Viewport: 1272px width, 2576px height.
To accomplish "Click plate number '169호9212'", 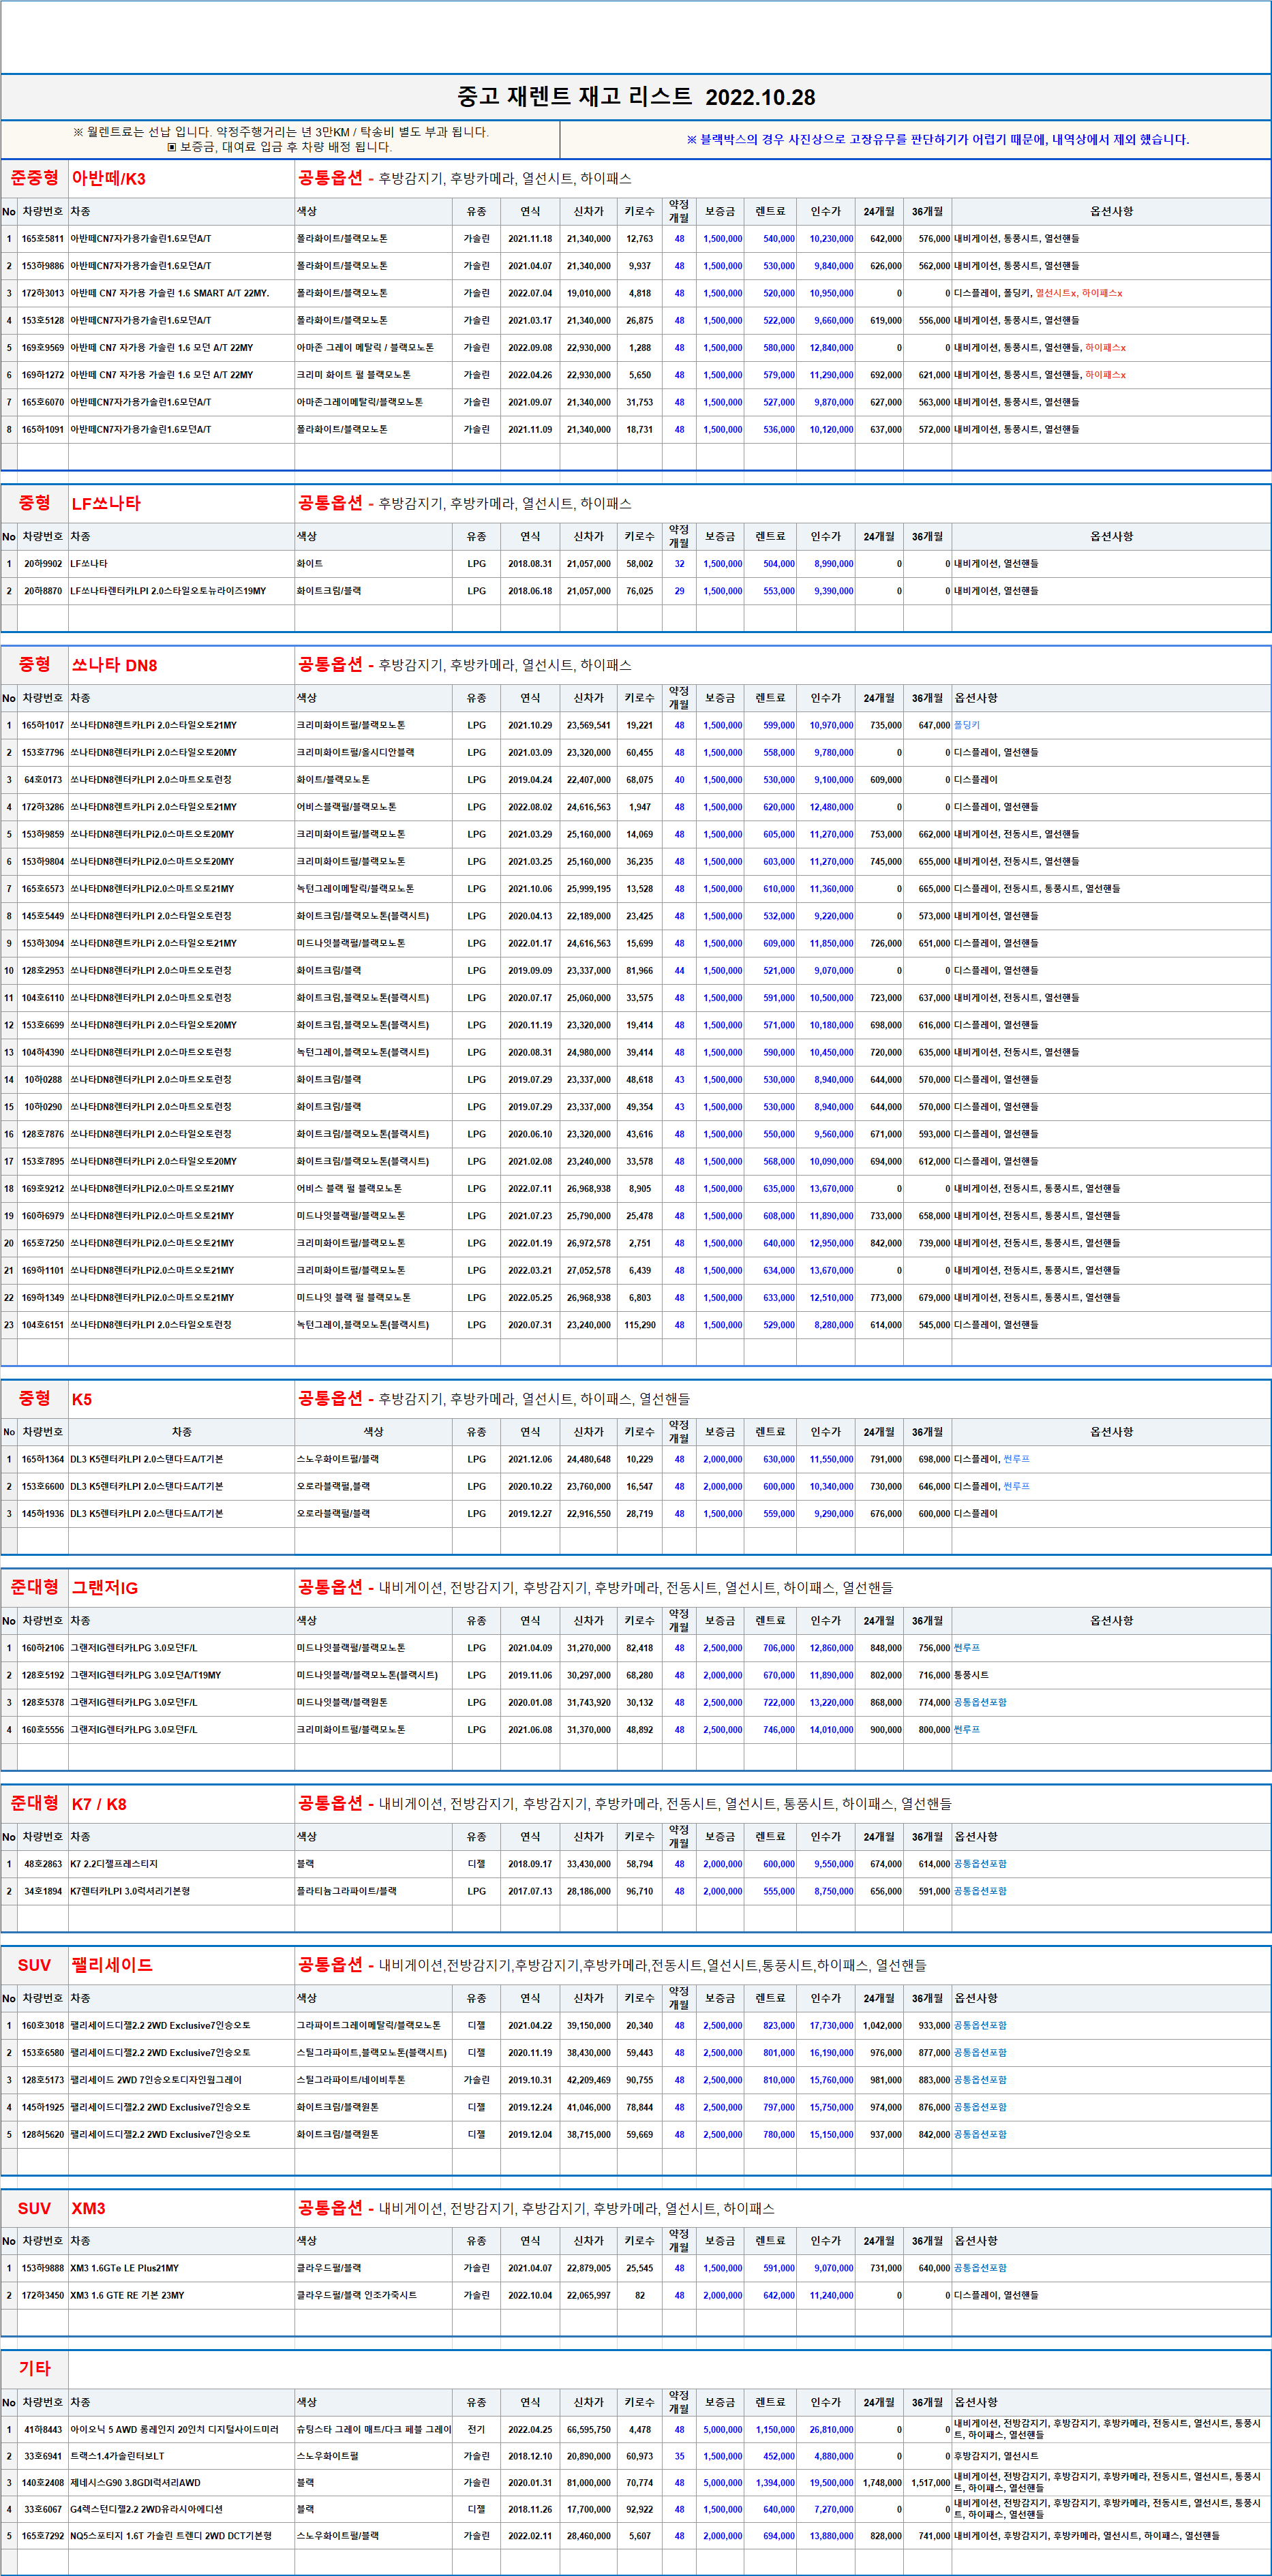I will click(x=43, y=1189).
